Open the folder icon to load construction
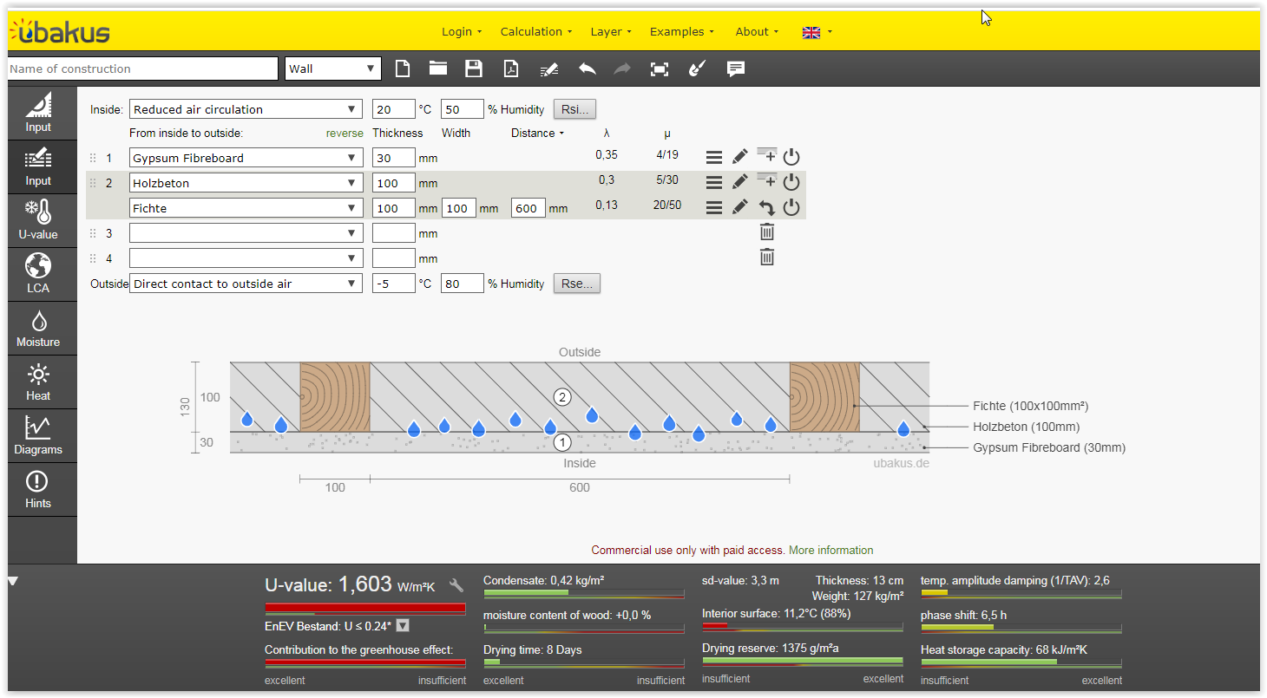This screenshot has width=1267, height=698. 437,69
